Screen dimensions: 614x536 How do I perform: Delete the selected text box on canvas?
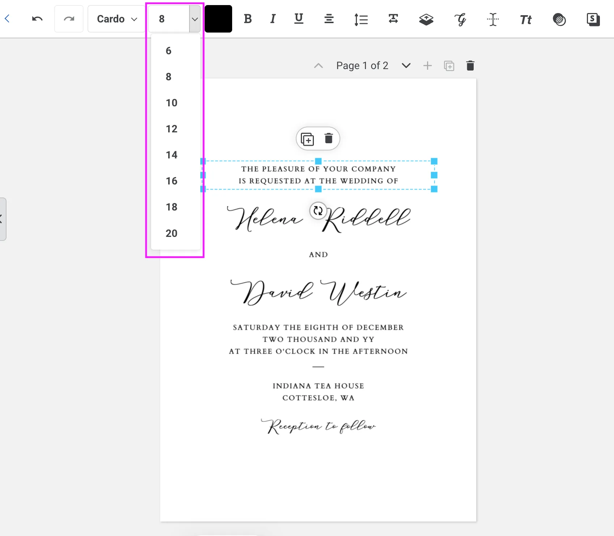point(329,139)
